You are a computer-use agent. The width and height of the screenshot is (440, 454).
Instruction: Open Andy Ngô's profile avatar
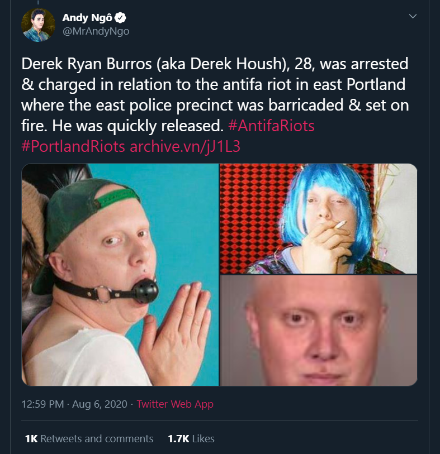[38, 25]
